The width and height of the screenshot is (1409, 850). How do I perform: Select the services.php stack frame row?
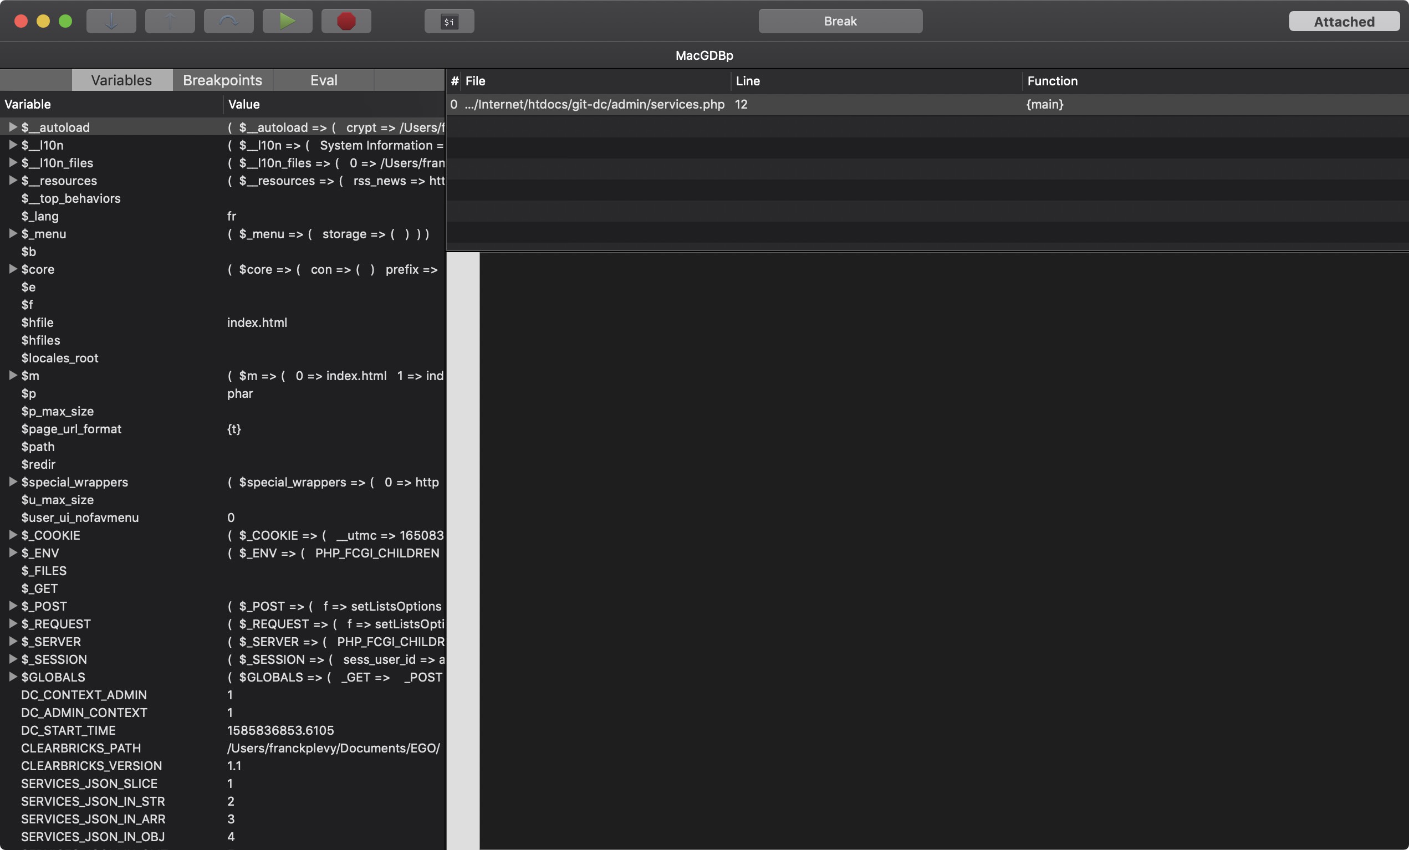(595, 104)
